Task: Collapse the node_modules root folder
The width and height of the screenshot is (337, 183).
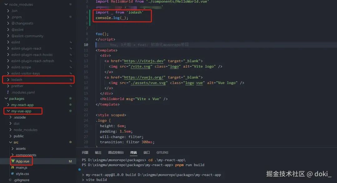Action: tap(21, 4)
